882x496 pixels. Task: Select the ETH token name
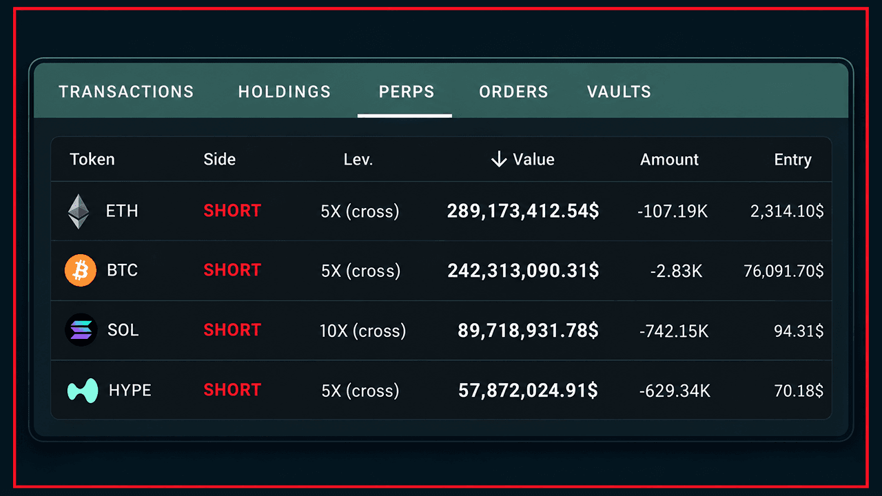tap(122, 211)
